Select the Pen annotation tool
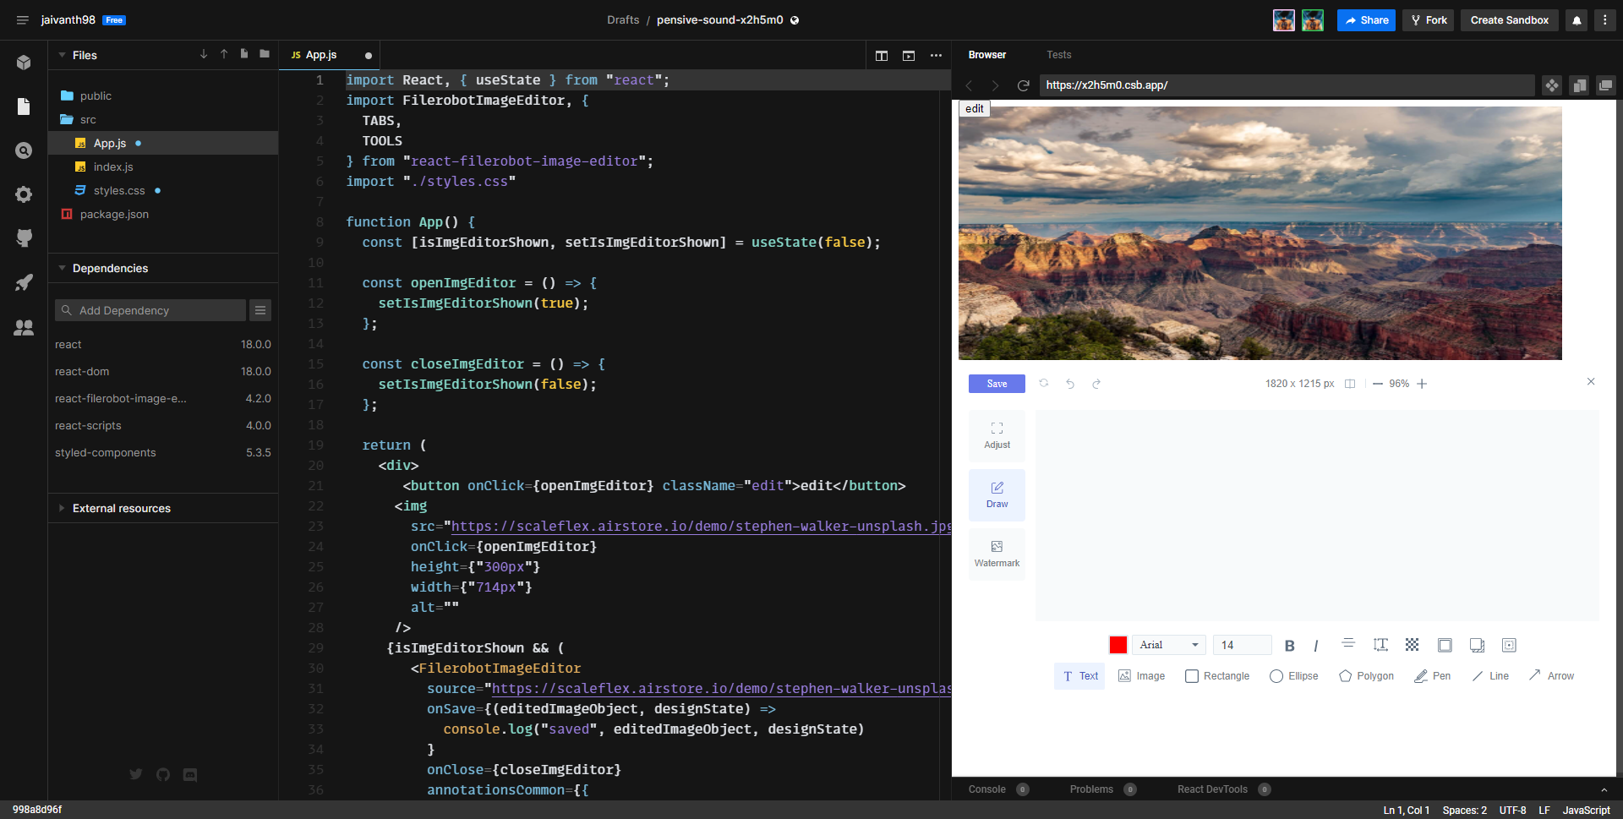The height and width of the screenshot is (819, 1623). pyautogui.click(x=1432, y=676)
